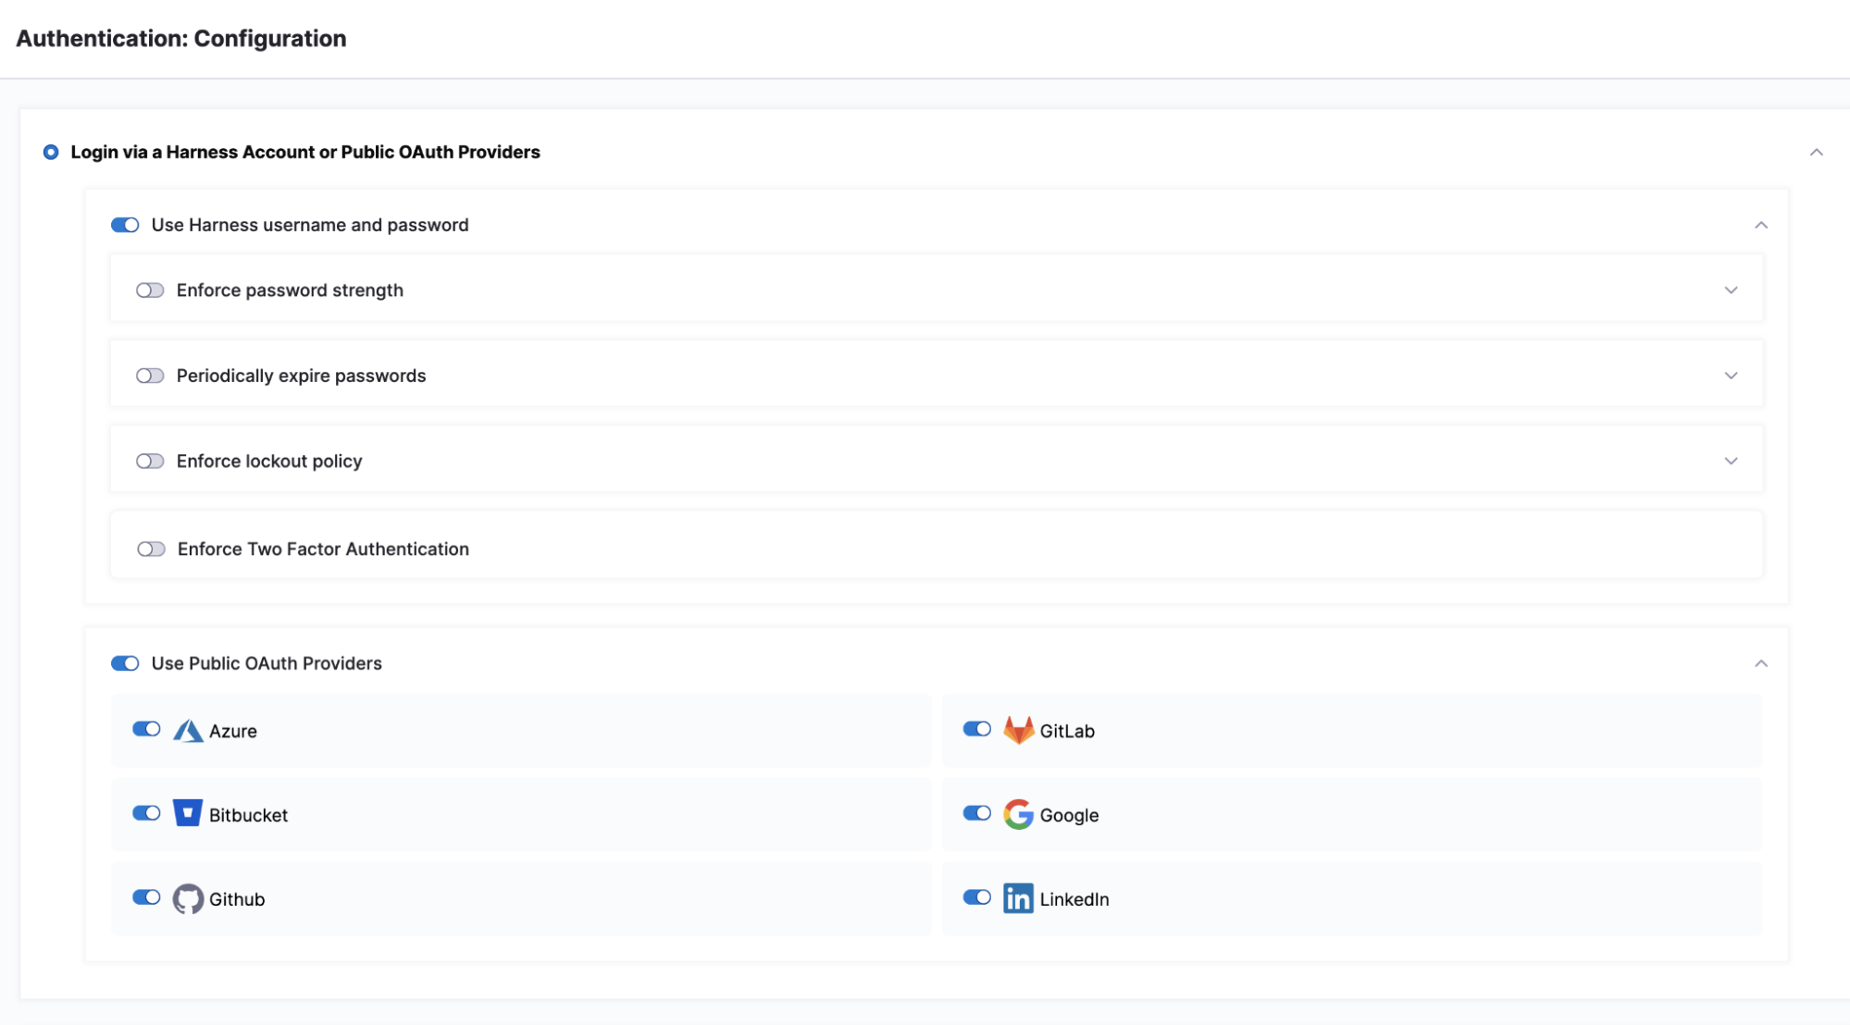Disable the GitLab OAuth provider toggle

click(977, 729)
